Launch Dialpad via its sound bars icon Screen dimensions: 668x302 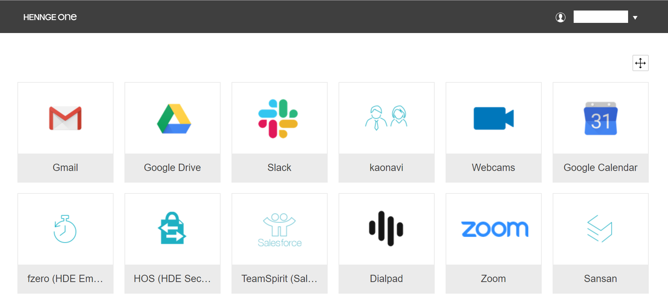(386, 229)
